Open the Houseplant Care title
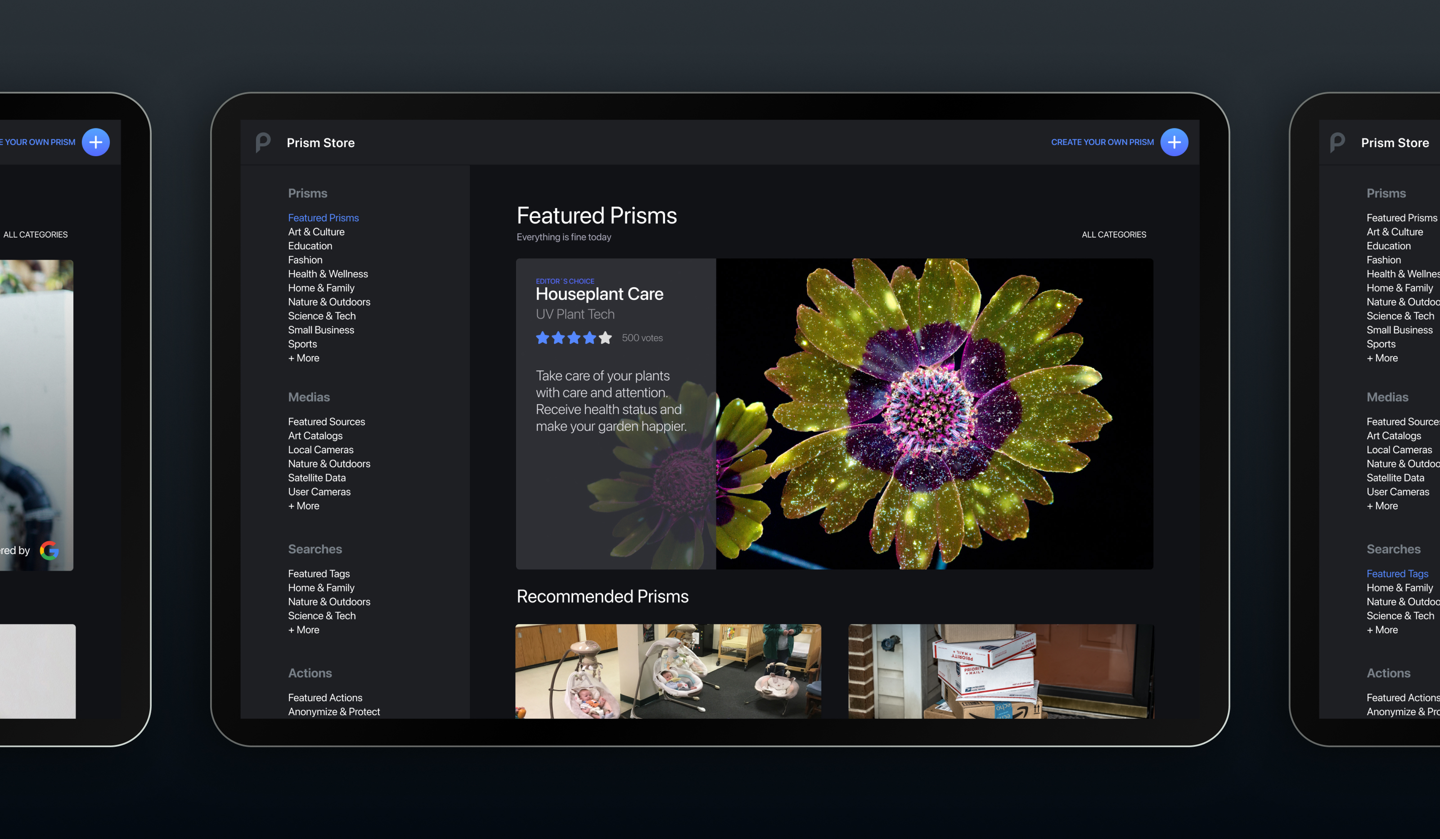The height and width of the screenshot is (839, 1440). coord(599,294)
